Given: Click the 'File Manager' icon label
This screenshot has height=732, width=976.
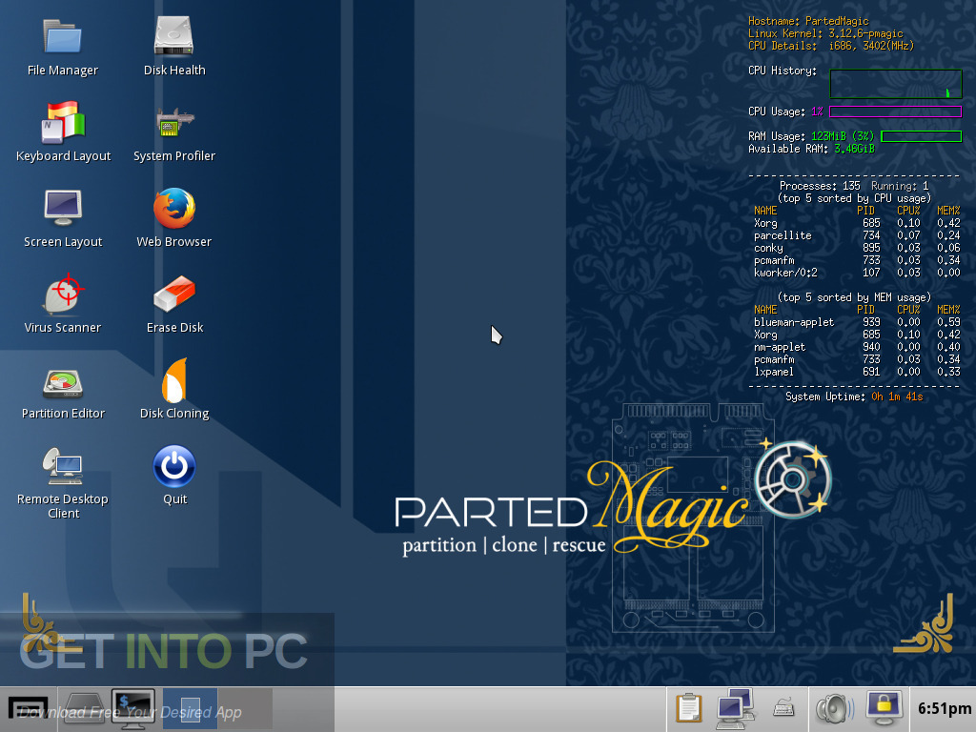Looking at the screenshot, I should (62, 71).
